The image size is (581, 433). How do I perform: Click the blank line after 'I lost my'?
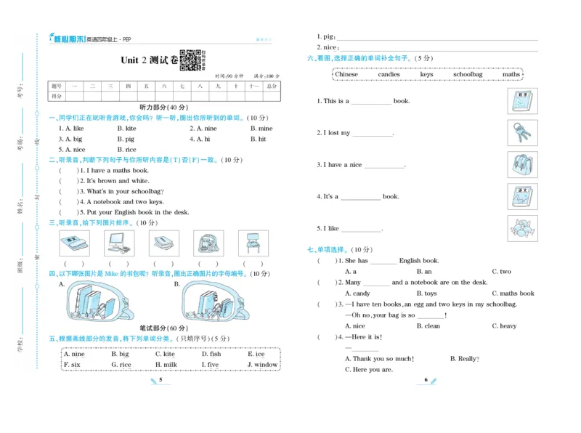[x=372, y=133]
